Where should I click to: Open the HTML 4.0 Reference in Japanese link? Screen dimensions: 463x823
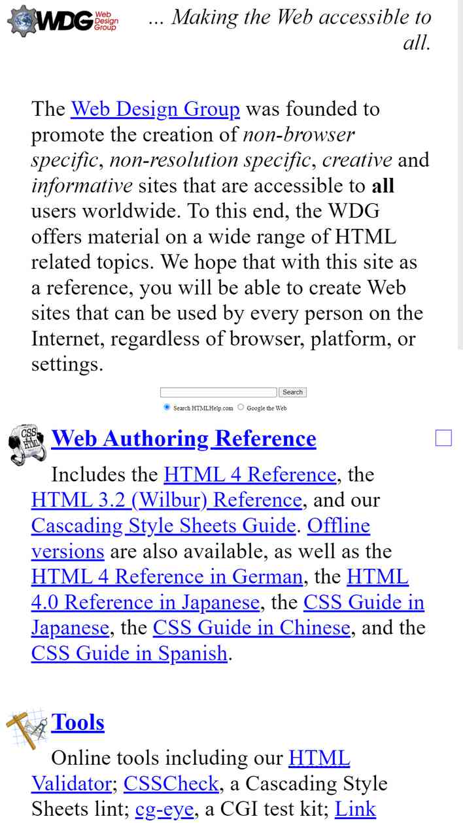tap(145, 602)
